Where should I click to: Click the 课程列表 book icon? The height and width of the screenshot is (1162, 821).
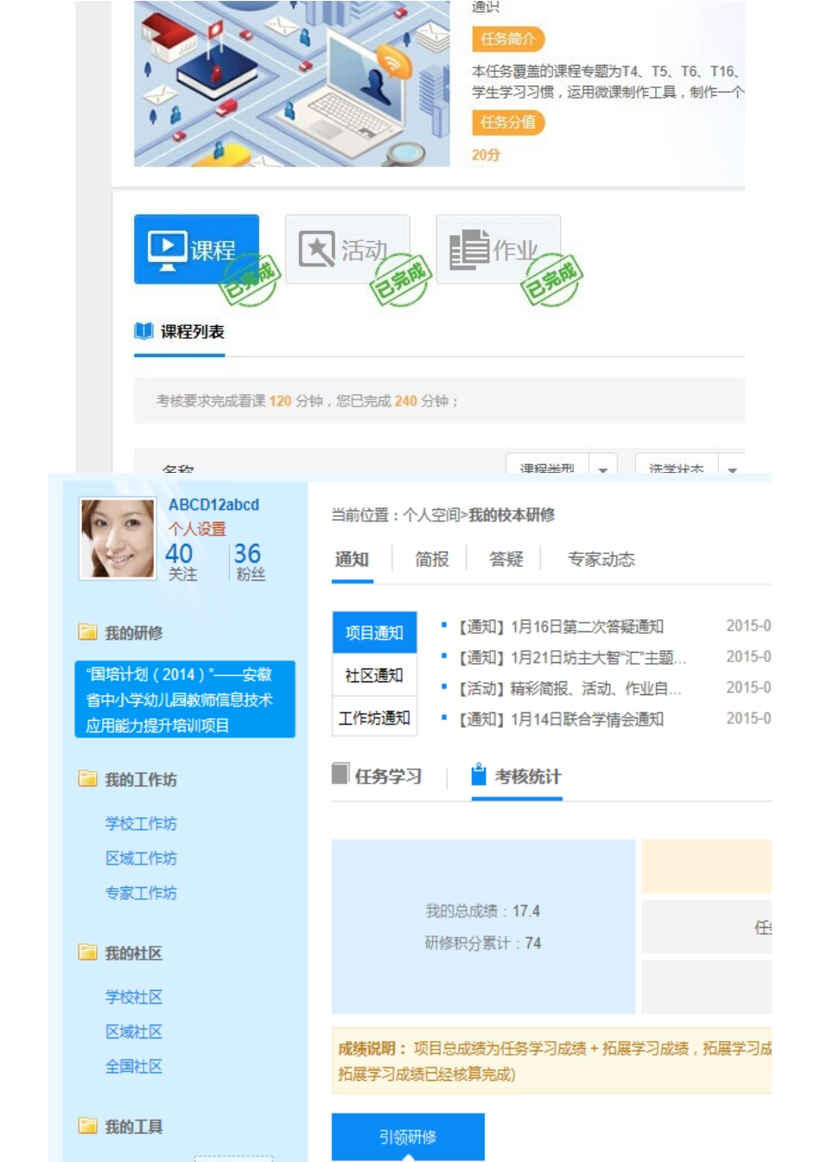pos(143,331)
